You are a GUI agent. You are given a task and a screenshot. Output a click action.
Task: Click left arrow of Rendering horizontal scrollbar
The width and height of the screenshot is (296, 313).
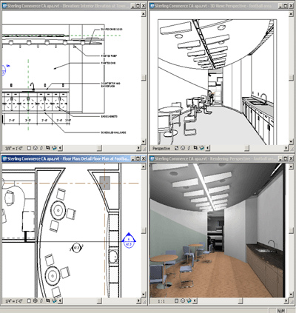(195, 300)
